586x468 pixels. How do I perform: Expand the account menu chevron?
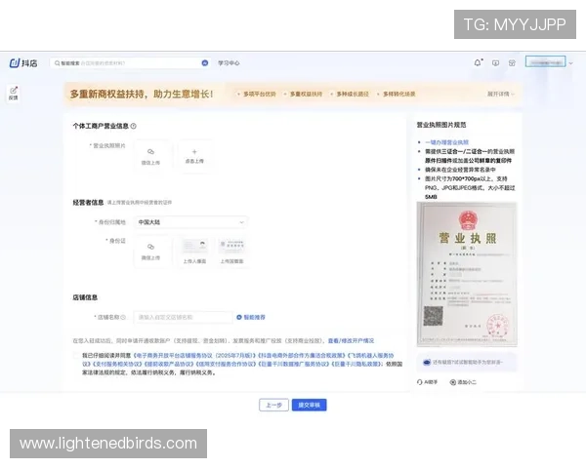571,63
